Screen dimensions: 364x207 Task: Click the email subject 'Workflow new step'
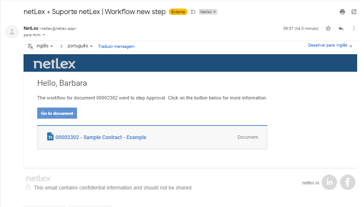click(x=135, y=12)
